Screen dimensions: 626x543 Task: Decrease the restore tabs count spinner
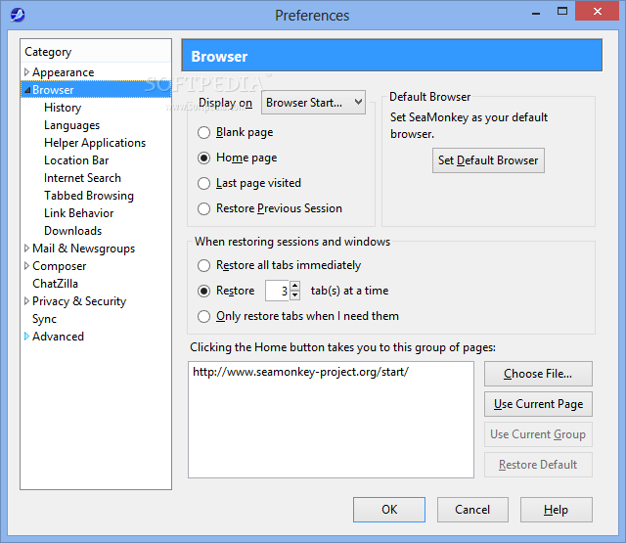[294, 295]
